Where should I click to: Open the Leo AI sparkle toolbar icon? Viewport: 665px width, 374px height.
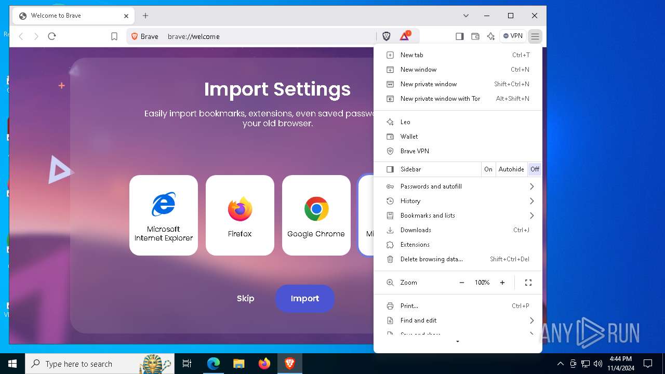490,36
